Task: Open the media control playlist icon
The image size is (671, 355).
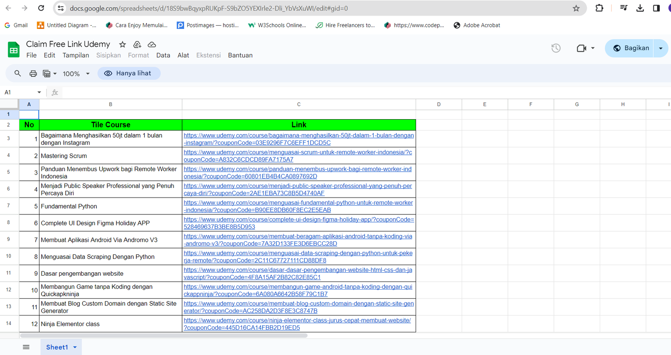Action: pos(624,8)
